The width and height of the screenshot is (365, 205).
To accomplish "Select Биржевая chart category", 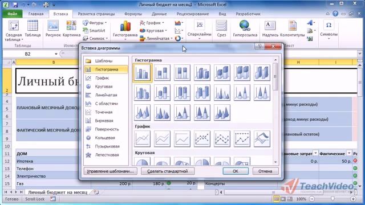I will pos(106,121).
